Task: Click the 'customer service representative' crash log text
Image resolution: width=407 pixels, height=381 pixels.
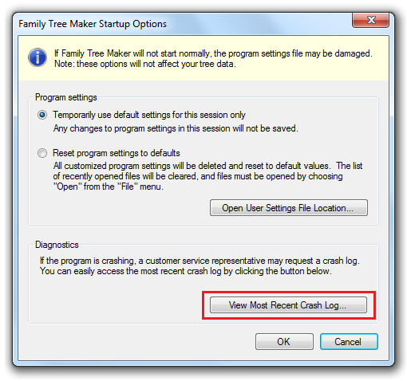Action: [200, 261]
